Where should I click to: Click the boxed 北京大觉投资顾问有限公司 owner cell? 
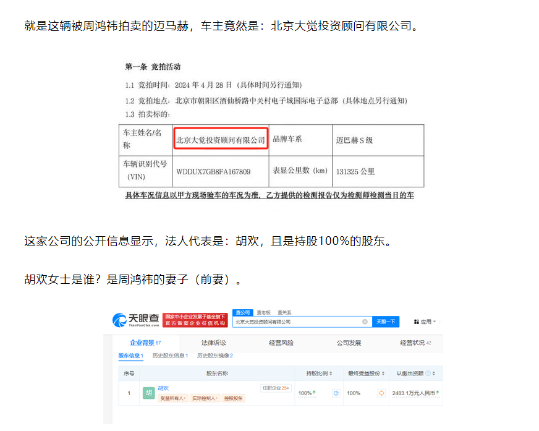[221, 139]
